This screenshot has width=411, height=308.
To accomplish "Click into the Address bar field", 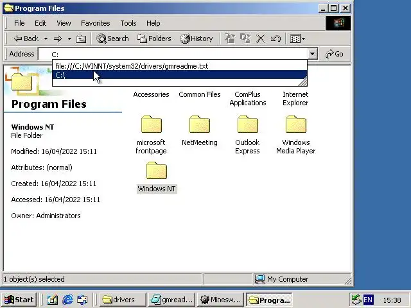I will [x=173, y=54].
